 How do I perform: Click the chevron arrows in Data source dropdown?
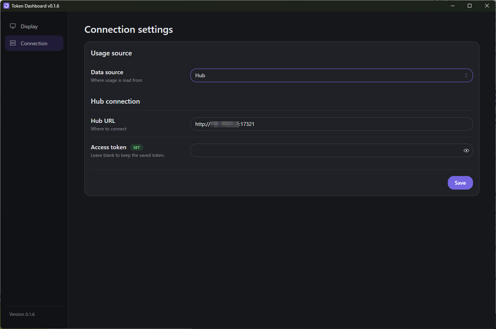coord(466,75)
